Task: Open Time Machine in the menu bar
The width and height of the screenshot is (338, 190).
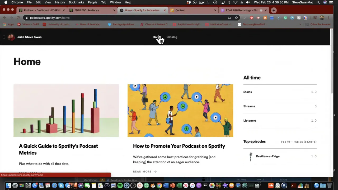Action: (215, 2)
